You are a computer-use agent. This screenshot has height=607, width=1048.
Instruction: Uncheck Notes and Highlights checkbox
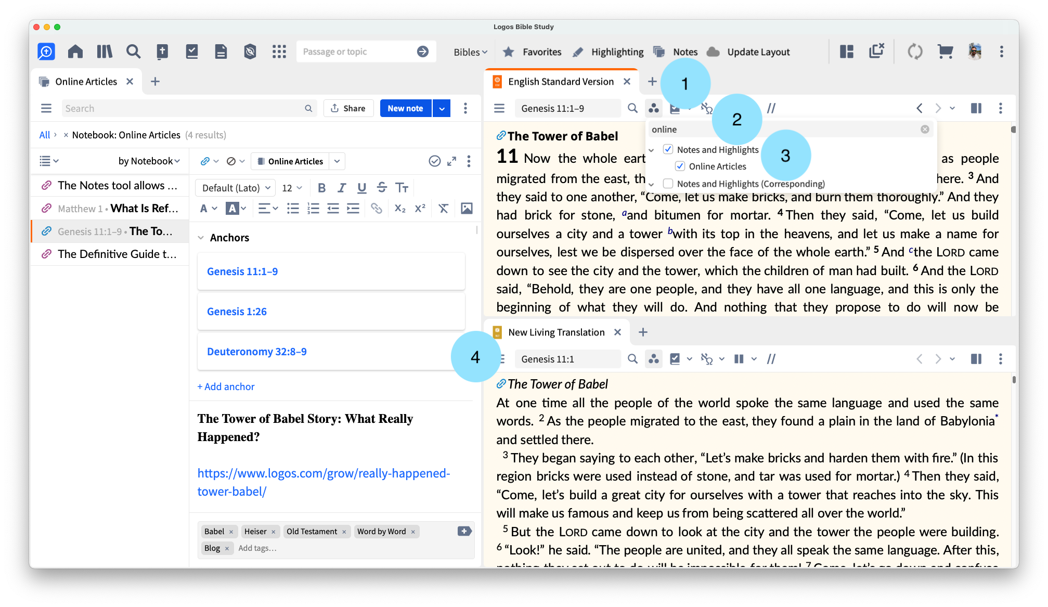(668, 149)
